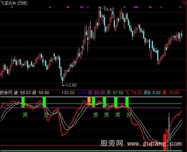This screenshot has width=187, height=152.
Task: Click the 买B: 0.00 indicator value
Action: [152, 92]
